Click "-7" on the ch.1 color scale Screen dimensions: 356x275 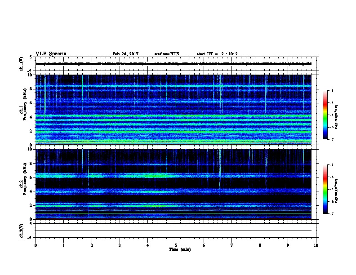point(331,139)
